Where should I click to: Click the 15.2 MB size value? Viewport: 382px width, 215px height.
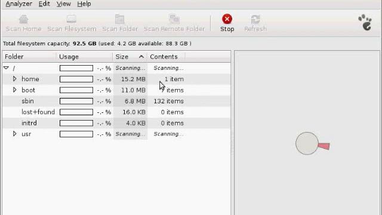point(133,79)
